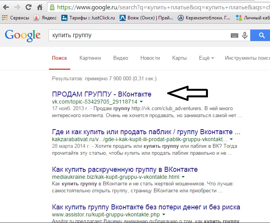This screenshot has height=223, width=270.
Task: Open the Как купить раскрученную группу result
Action: pos(125,169)
